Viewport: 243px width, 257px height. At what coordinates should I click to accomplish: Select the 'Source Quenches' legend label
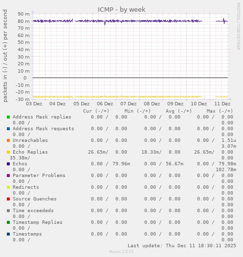click(35, 199)
